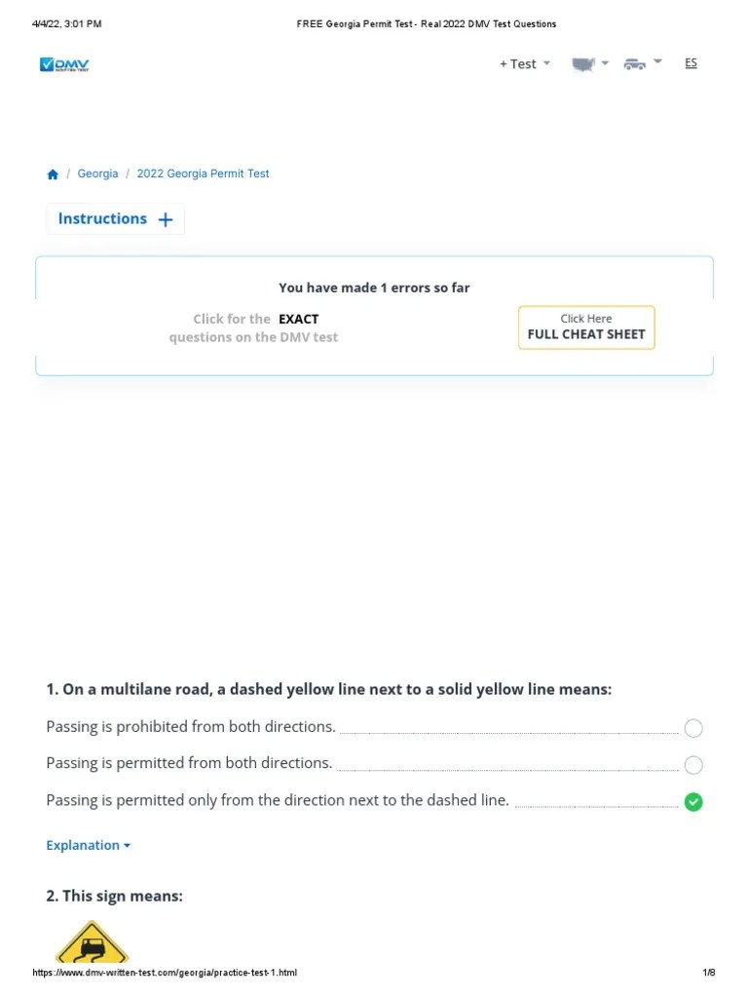The height and width of the screenshot is (998, 748).
Task: Click the green checkmark on the correct answer
Action: 693,801
